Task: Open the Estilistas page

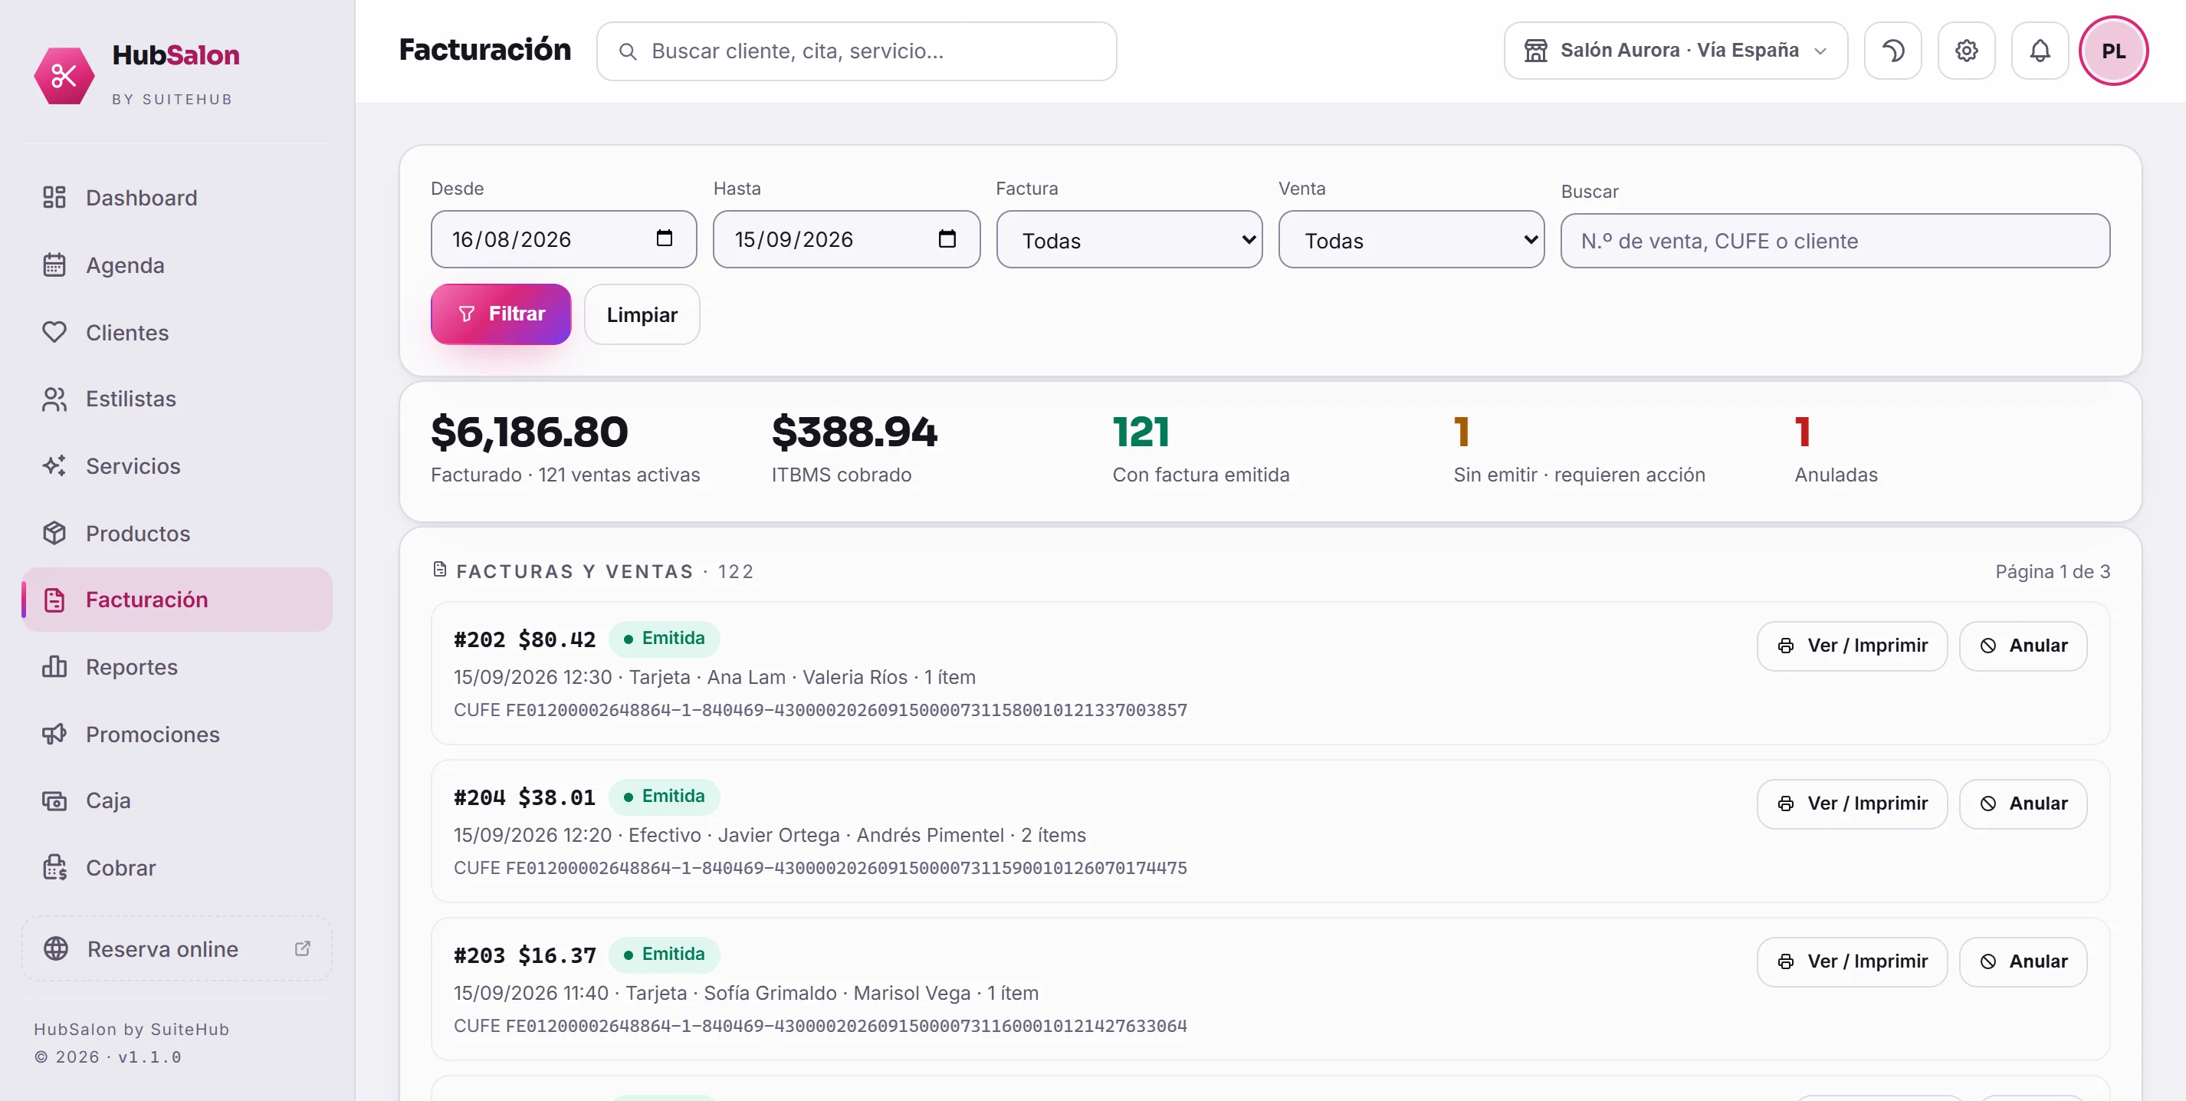Action: click(176, 399)
